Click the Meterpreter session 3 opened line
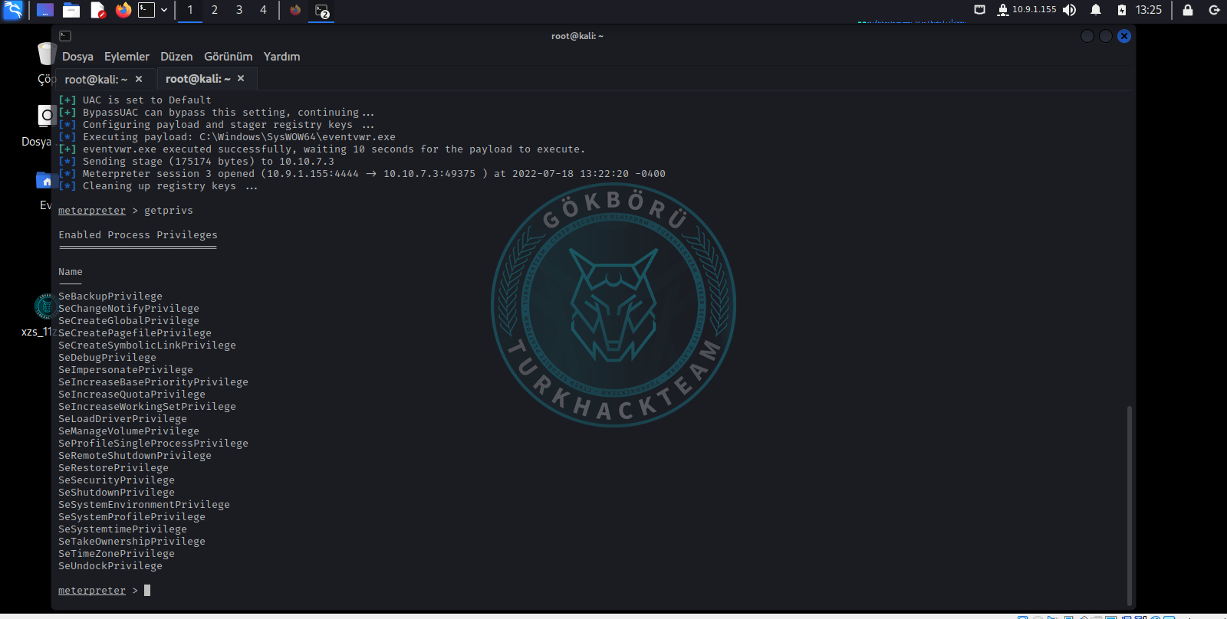Image resolution: width=1227 pixels, height=619 pixels. coord(362,174)
